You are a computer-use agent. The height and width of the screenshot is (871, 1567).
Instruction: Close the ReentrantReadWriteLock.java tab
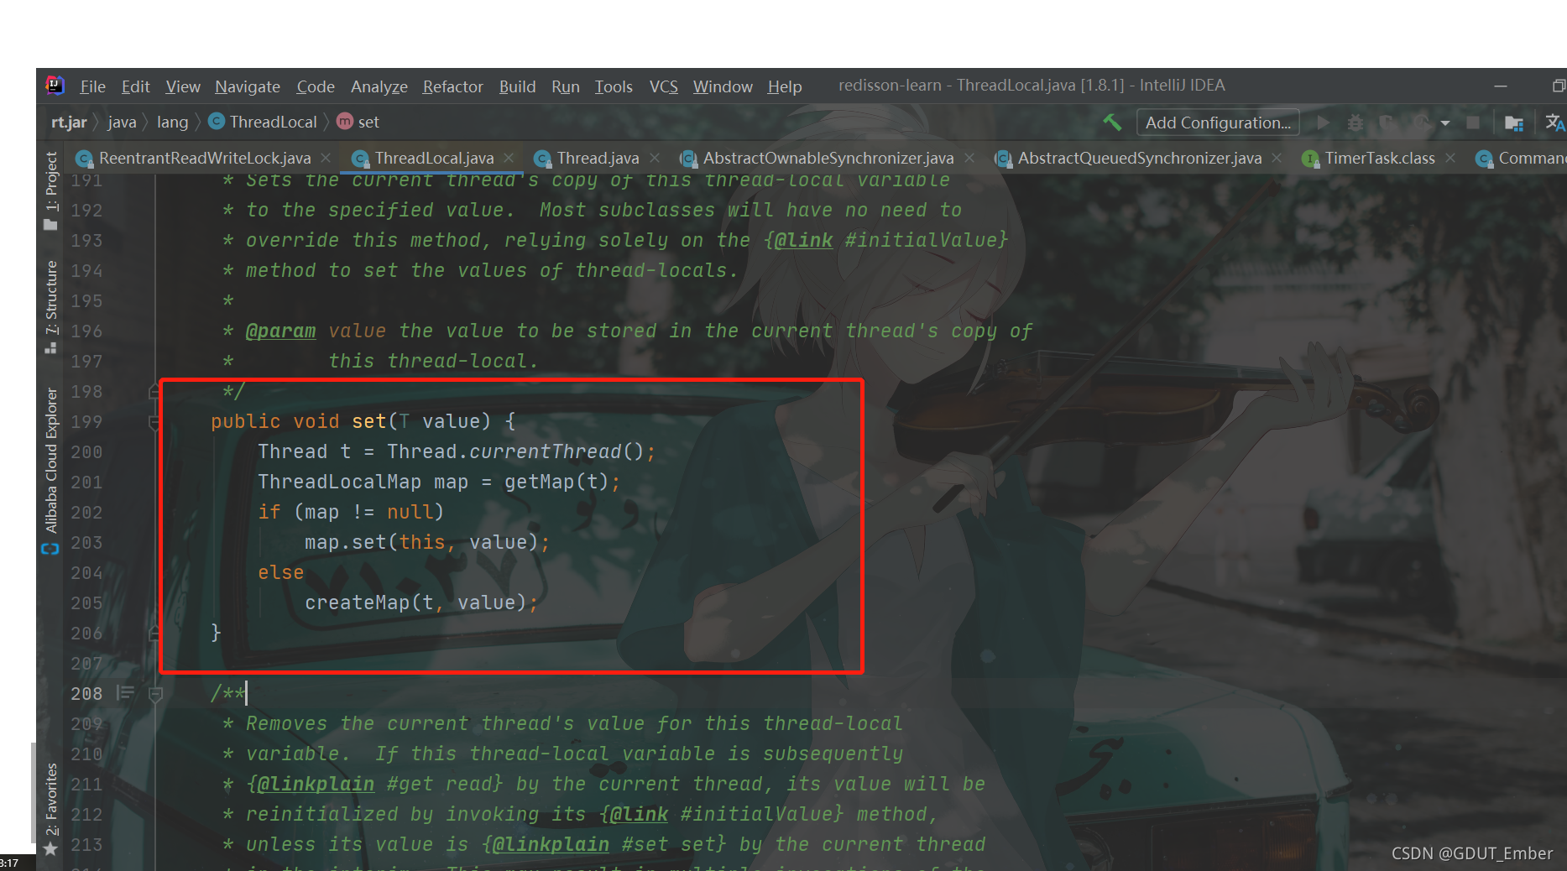tap(326, 159)
